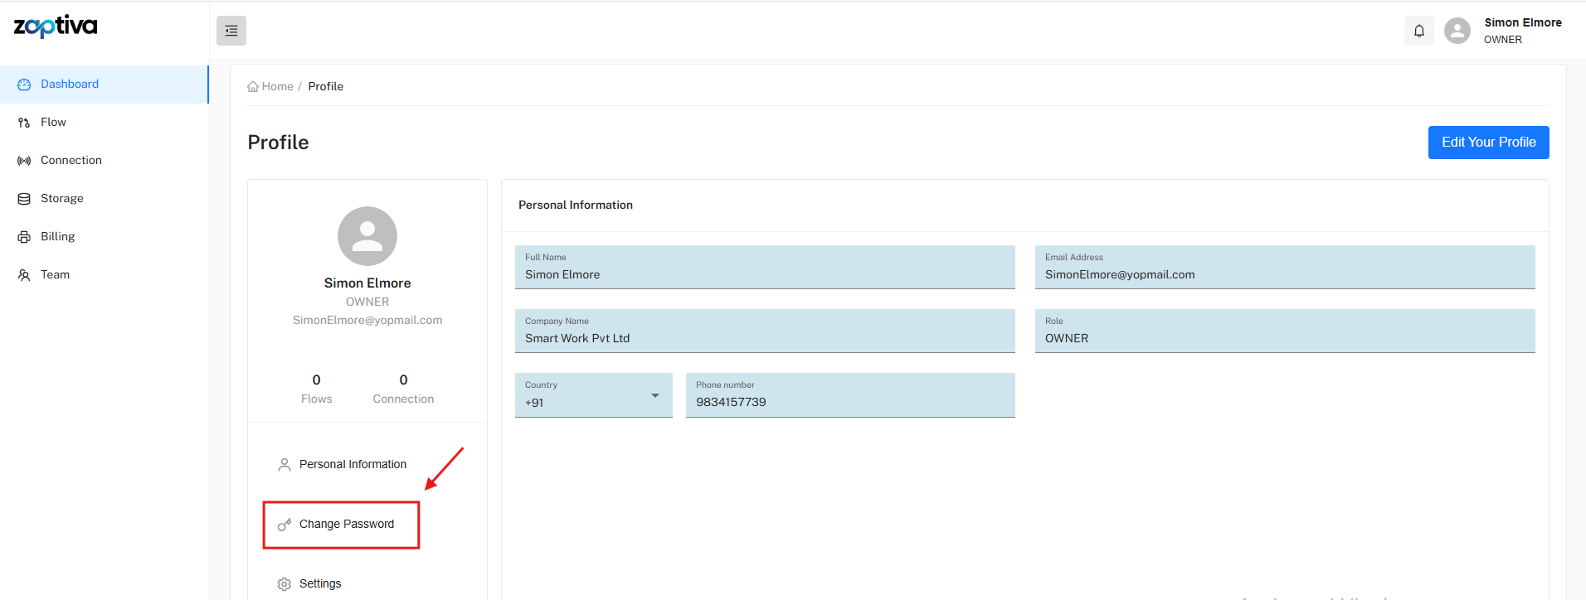Select Storage from the sidebar
This screenshot has height=600, width=1586.
[61, 199]
